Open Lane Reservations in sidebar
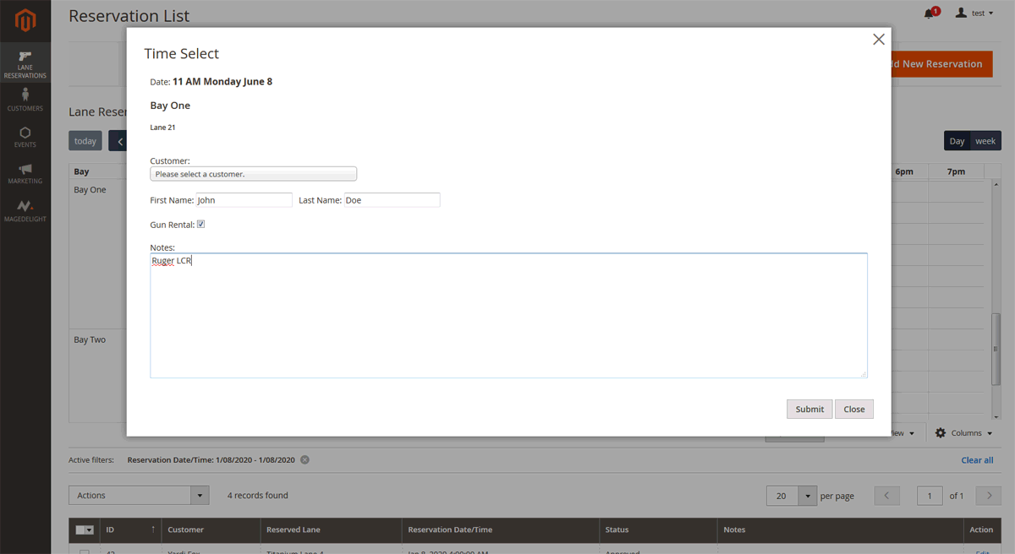Viewport: 1015px width, 554px height. point(25,64)
